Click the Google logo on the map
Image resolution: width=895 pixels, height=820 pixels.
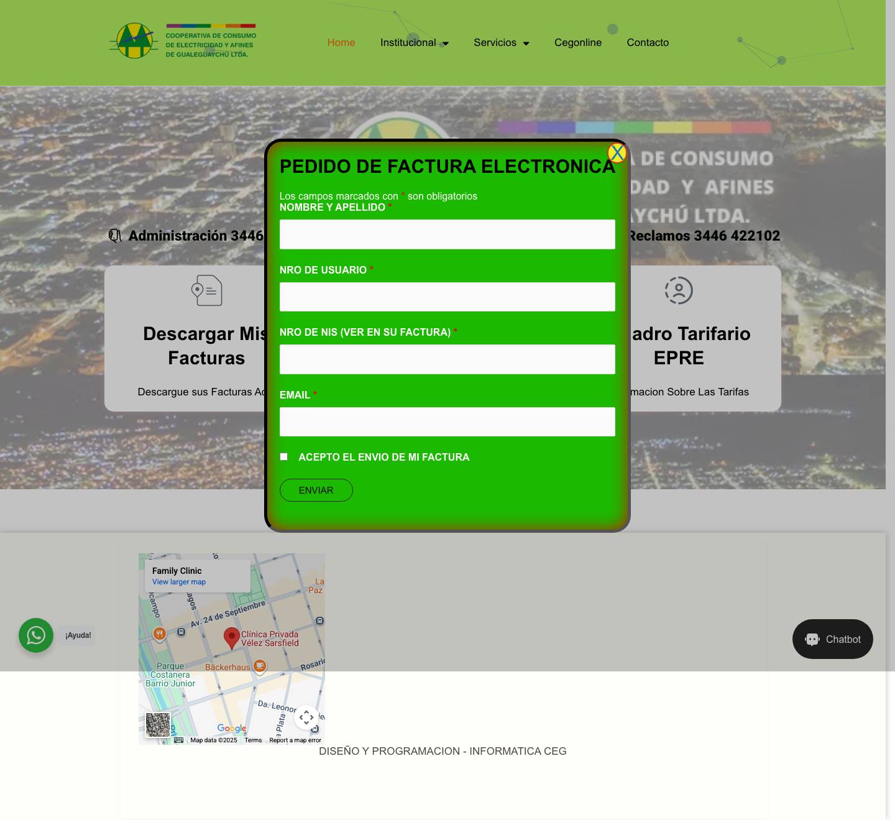click(230, 728)
